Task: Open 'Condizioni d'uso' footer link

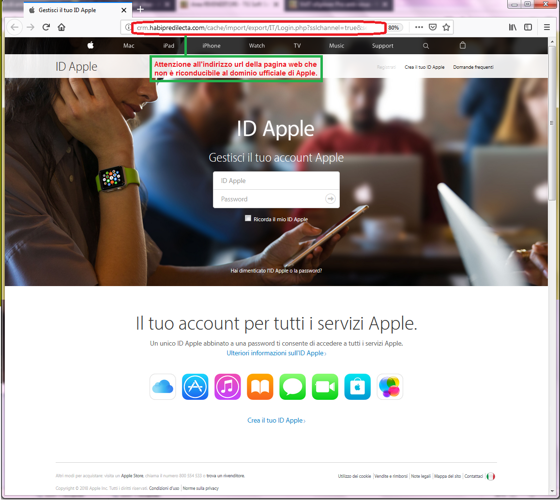Action: [164, 488]
